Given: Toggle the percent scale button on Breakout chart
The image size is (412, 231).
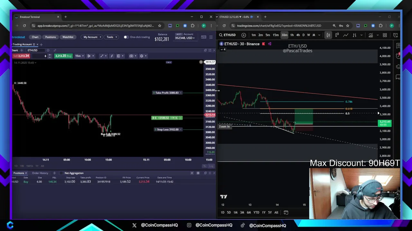Looking at the screenshot, I should tap(204, 166).
